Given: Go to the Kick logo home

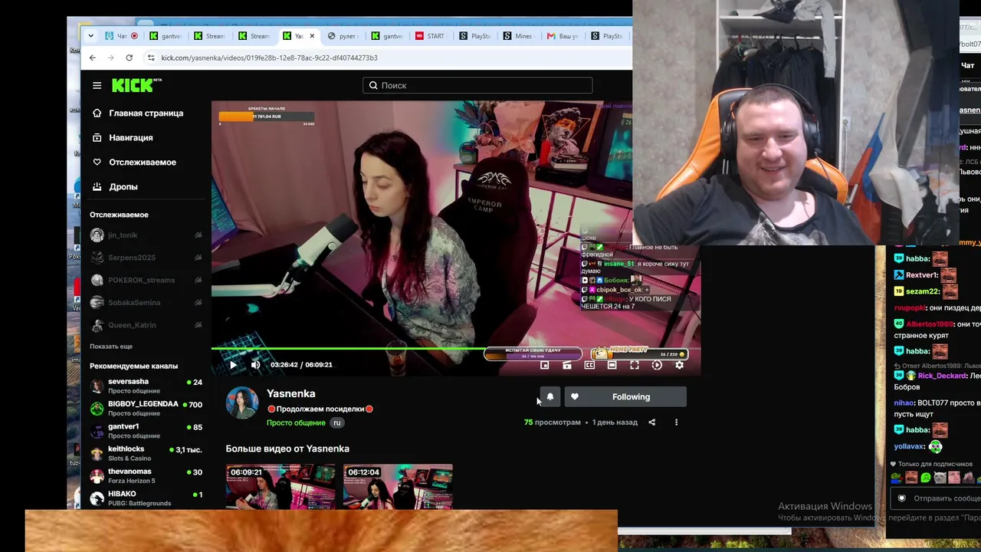Looking at the screenshot, I should [136, 85].
